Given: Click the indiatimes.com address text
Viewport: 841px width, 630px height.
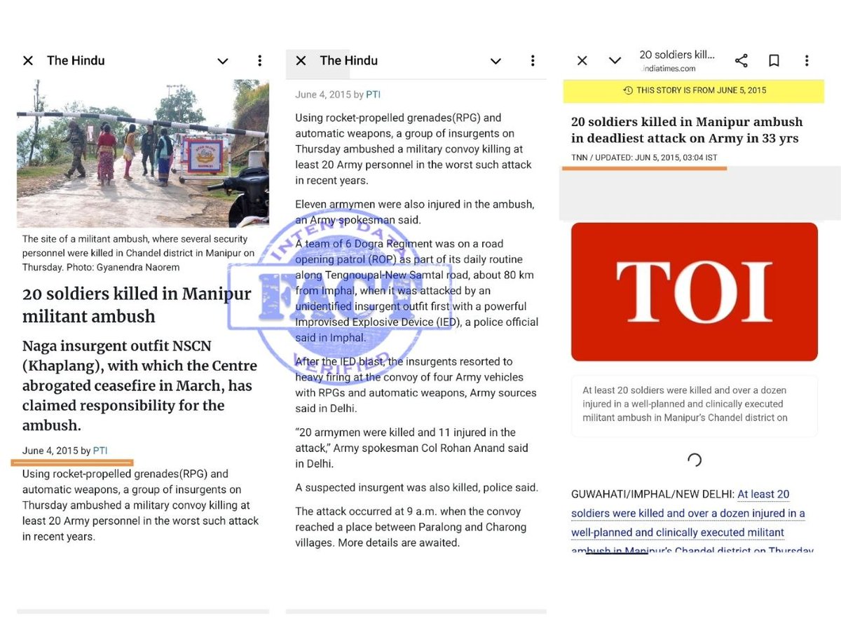Looking at the screenshot, I should [x=669, y=69].
